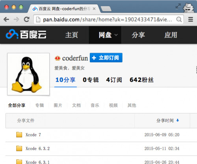The height and width of the screenshot is (164, 197).
Task: Open the 应用 navigation item
Action: pos(171,35)
